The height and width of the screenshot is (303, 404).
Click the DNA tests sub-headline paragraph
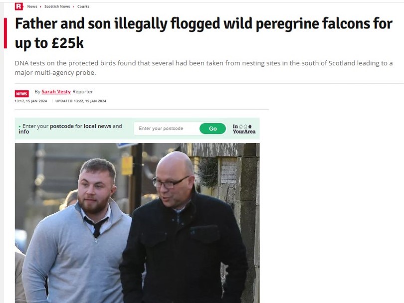pyautogui.click(x=203, y=68)
